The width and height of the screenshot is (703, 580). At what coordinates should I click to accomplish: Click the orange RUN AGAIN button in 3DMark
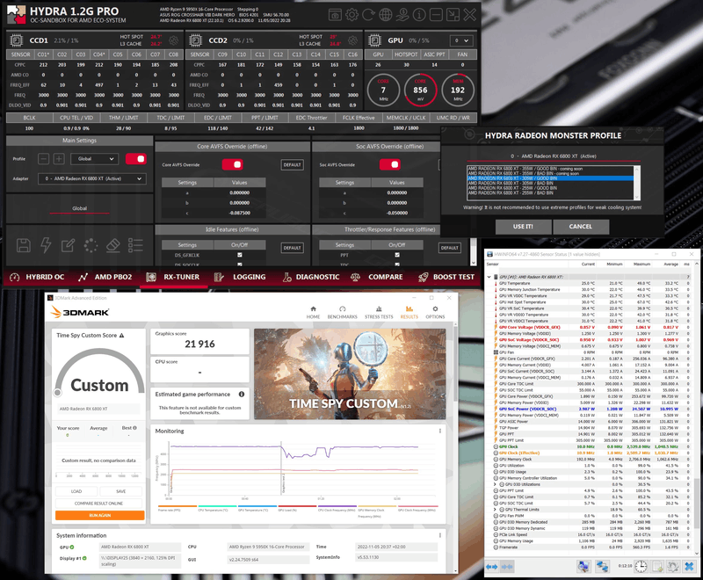(99, 515)
